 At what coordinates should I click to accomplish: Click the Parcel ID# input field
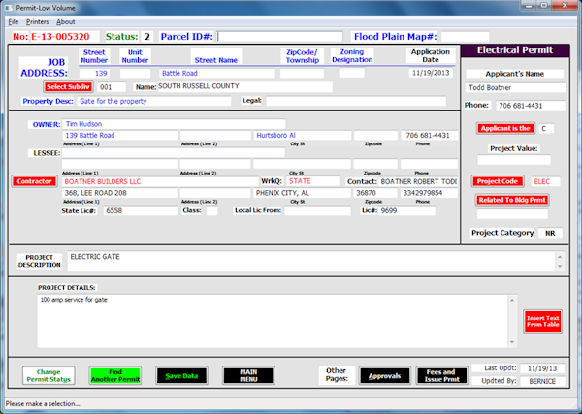[x=280, y=36]
